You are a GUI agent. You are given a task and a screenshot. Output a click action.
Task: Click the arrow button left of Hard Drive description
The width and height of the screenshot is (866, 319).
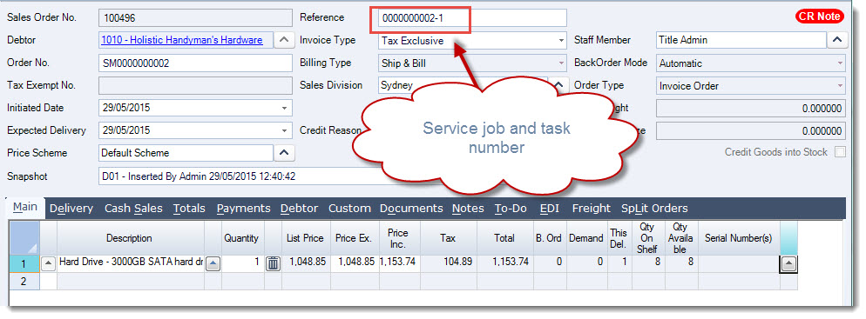point(49,264)
